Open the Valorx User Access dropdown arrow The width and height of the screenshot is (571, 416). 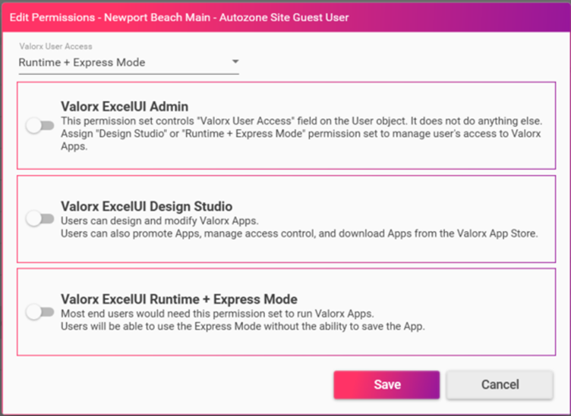tap(235, 62)
